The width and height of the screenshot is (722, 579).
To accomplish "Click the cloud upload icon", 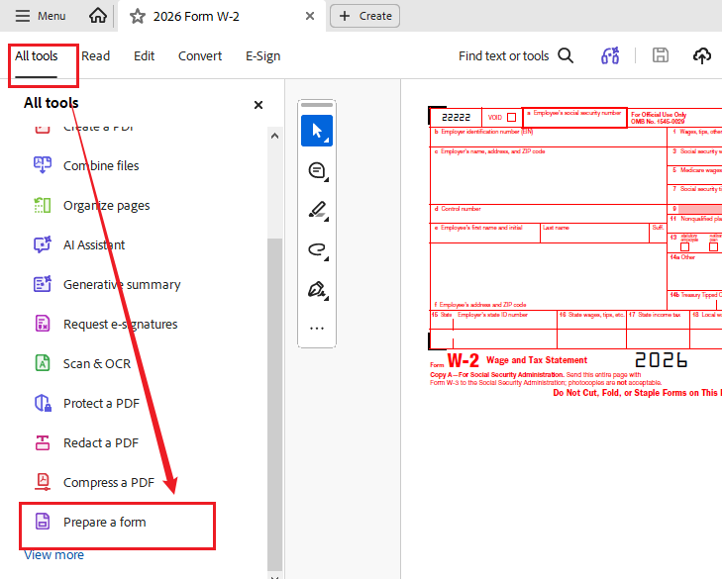I will click(702, 55).
